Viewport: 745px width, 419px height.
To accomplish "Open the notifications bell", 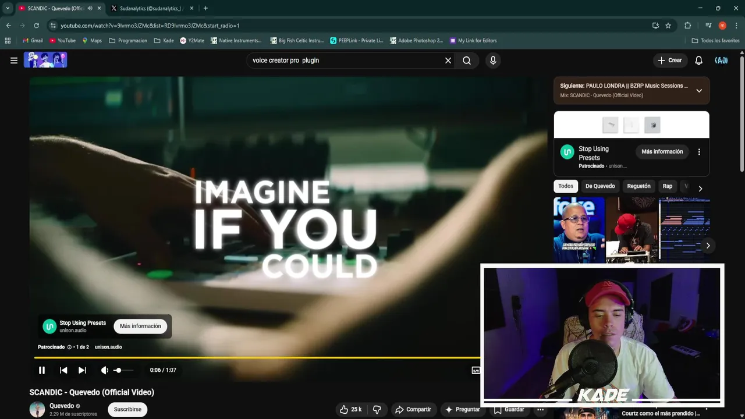I will click(699, 61).
